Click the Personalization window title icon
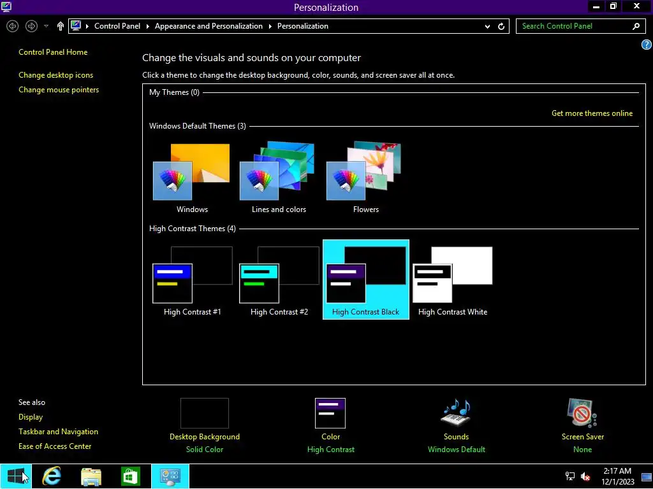This screenshot has width=653, height=489. [x=6, y=6]
